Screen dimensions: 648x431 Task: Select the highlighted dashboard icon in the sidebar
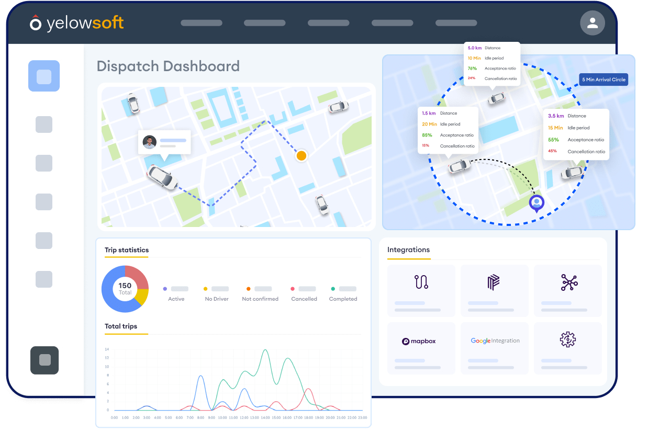point(44,76)
